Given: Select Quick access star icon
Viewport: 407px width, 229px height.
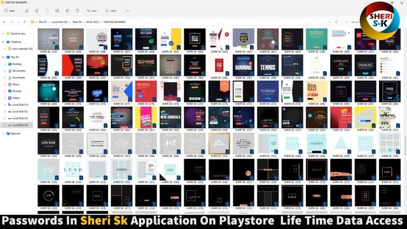Looking at the screenshot, I should click(8, 34).
